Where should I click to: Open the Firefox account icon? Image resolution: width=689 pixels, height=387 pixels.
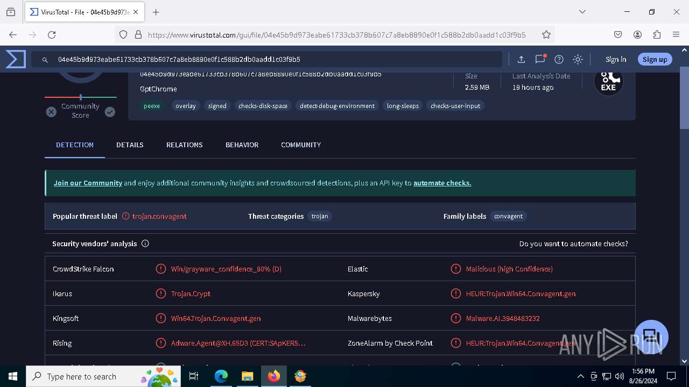tap(637, 35)
